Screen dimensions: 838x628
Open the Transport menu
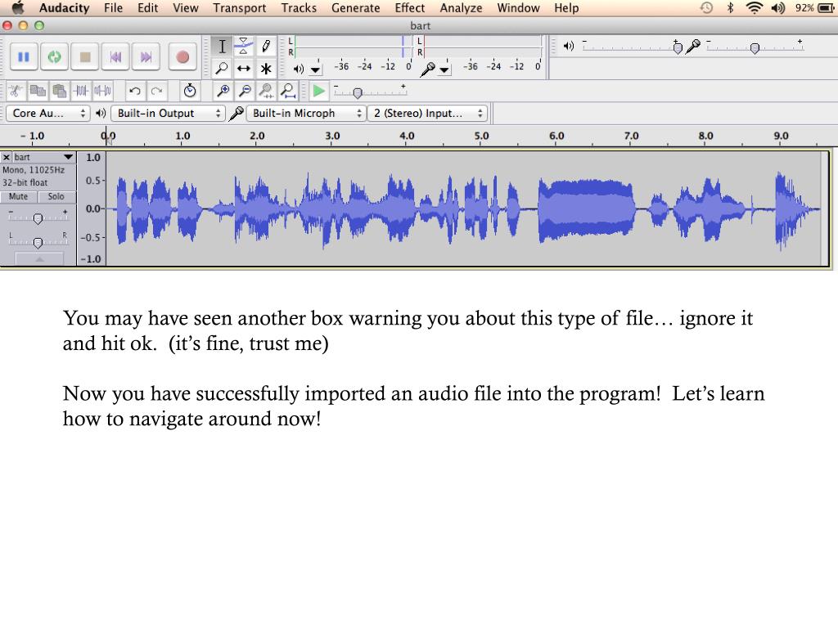click(x=240, y=8)
